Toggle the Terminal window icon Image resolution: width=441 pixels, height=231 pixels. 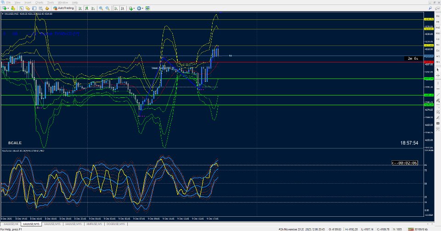point(34,8)
